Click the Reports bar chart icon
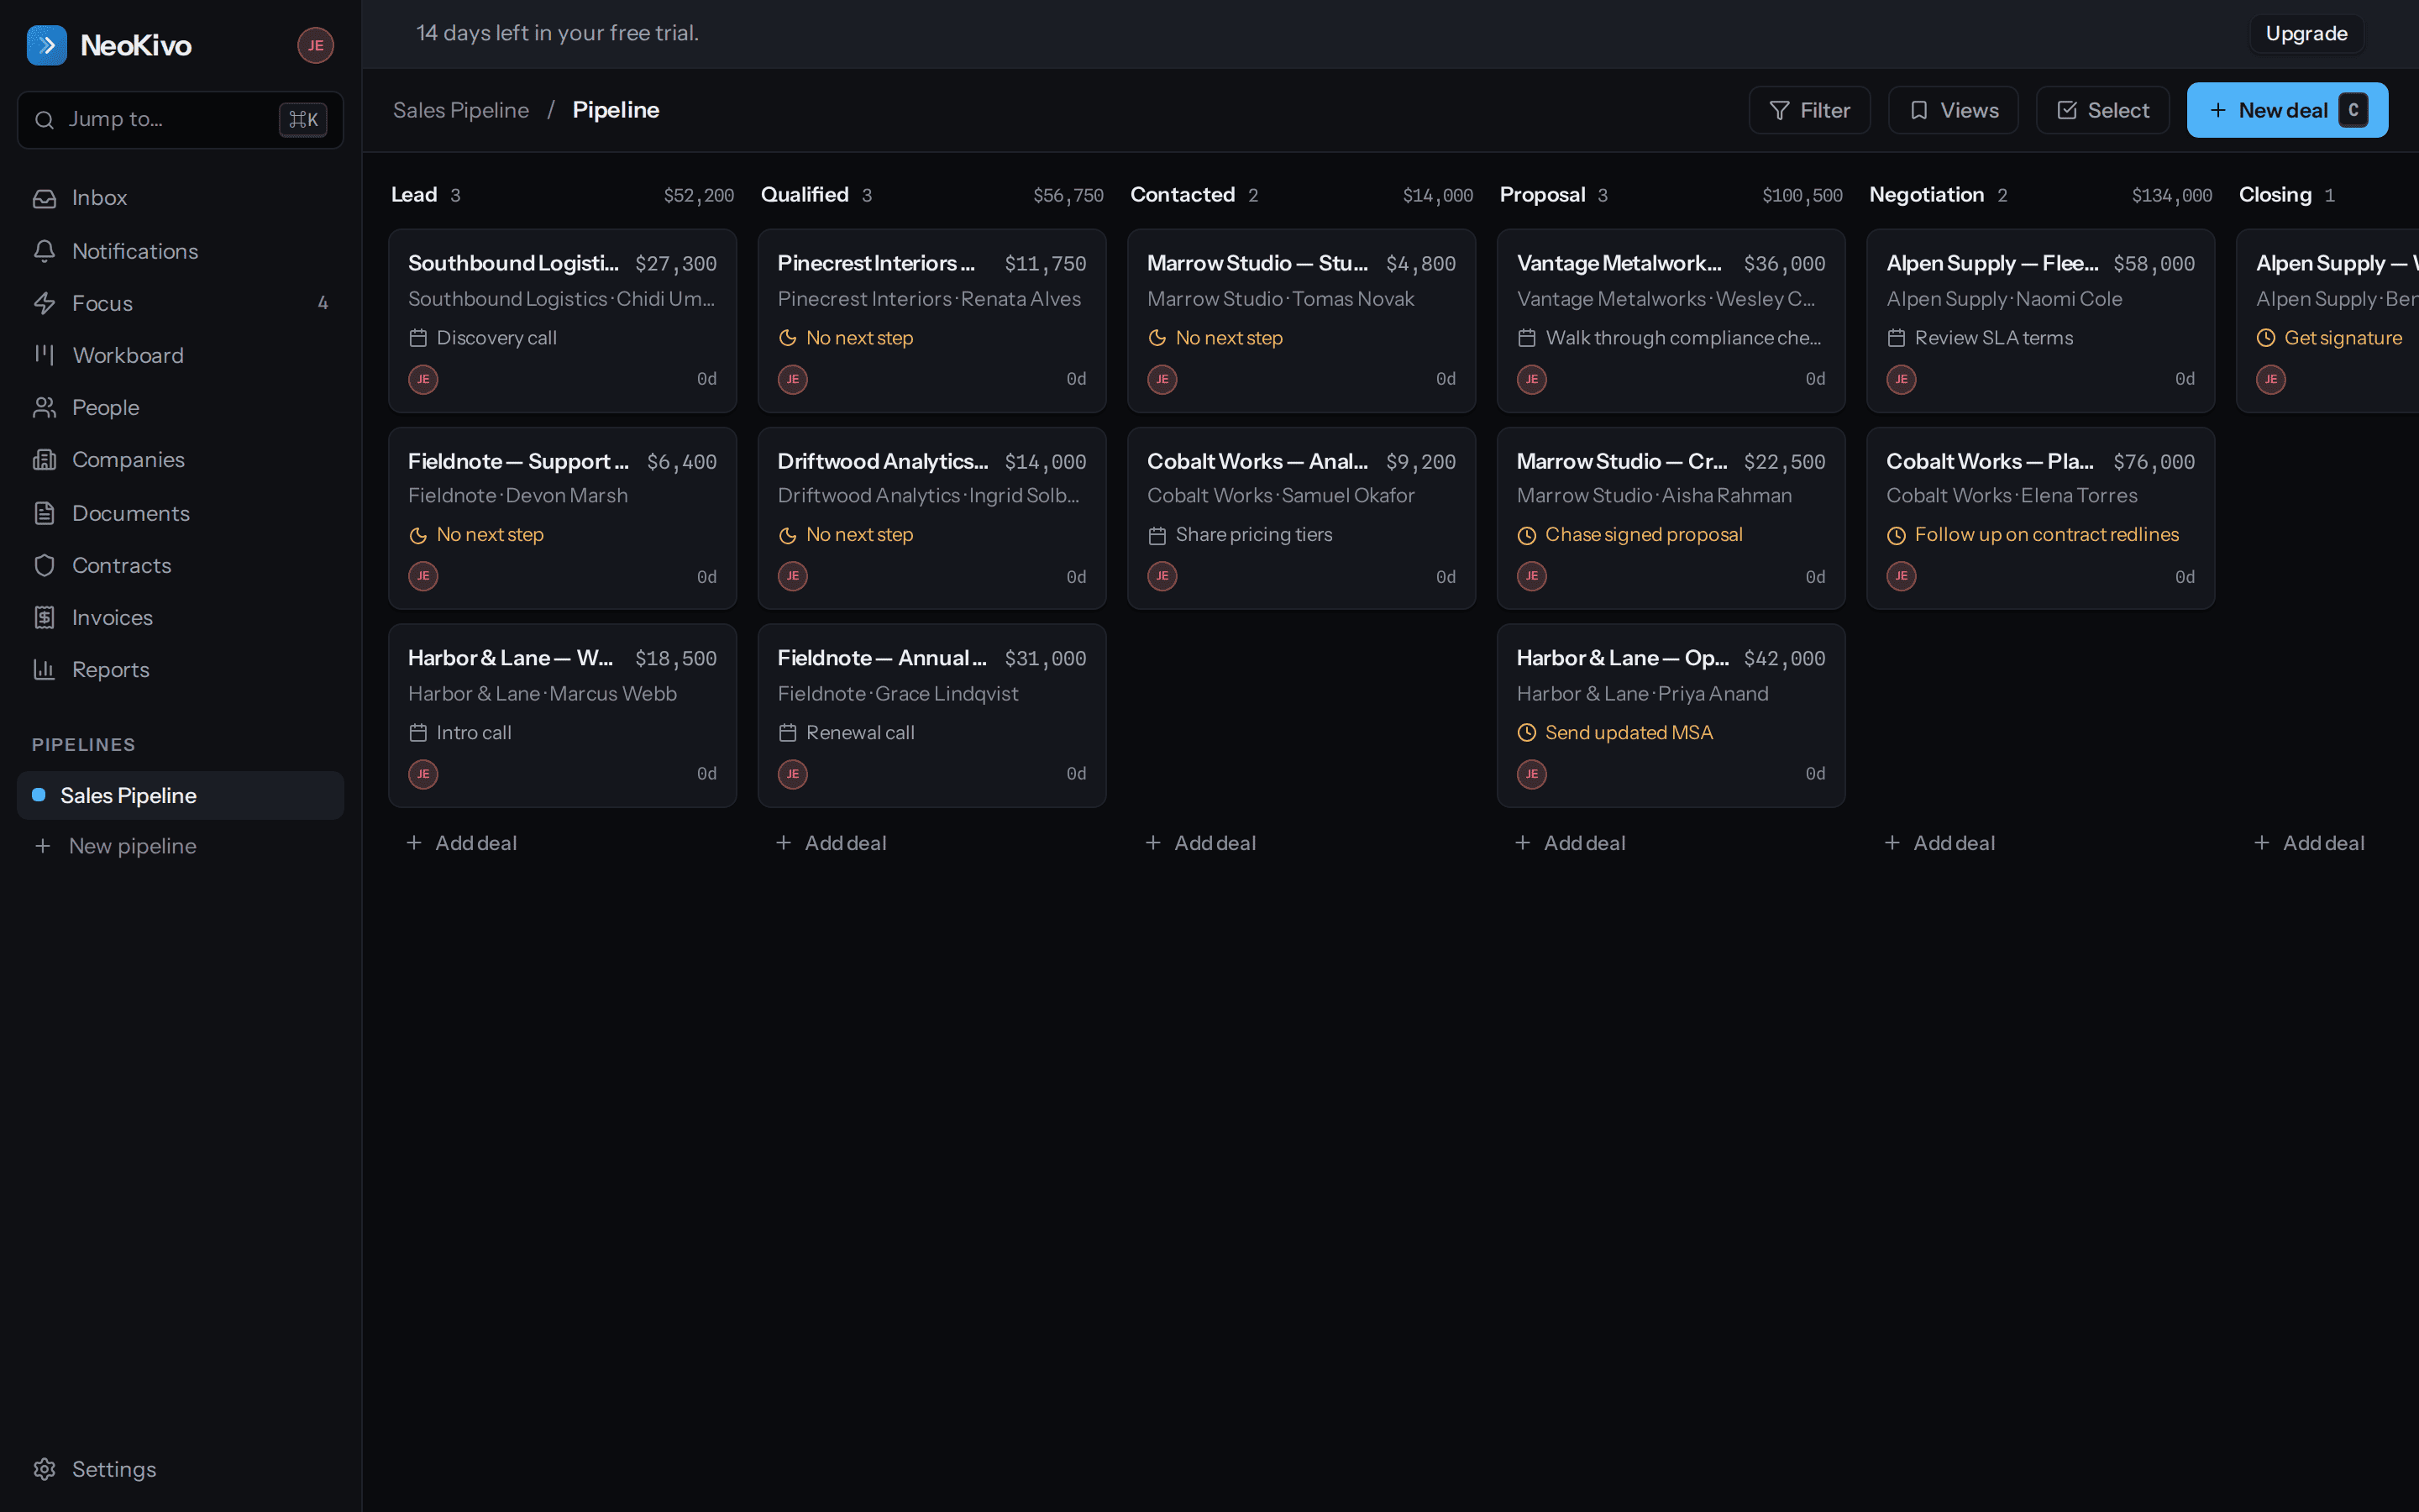2419x1512 pixels. pos(44,669)
